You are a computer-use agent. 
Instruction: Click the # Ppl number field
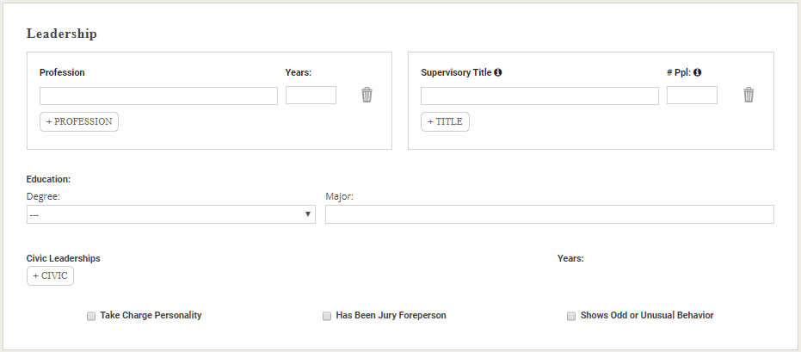[693, 95]
